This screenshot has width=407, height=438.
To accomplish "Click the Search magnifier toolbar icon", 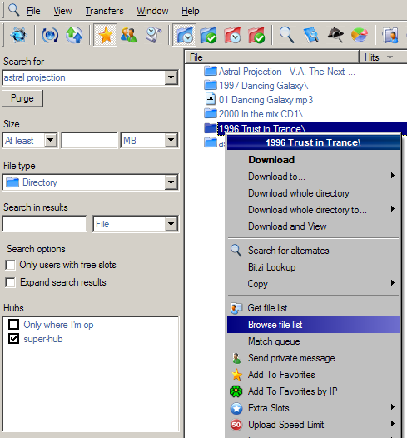I will click(287, 35).
